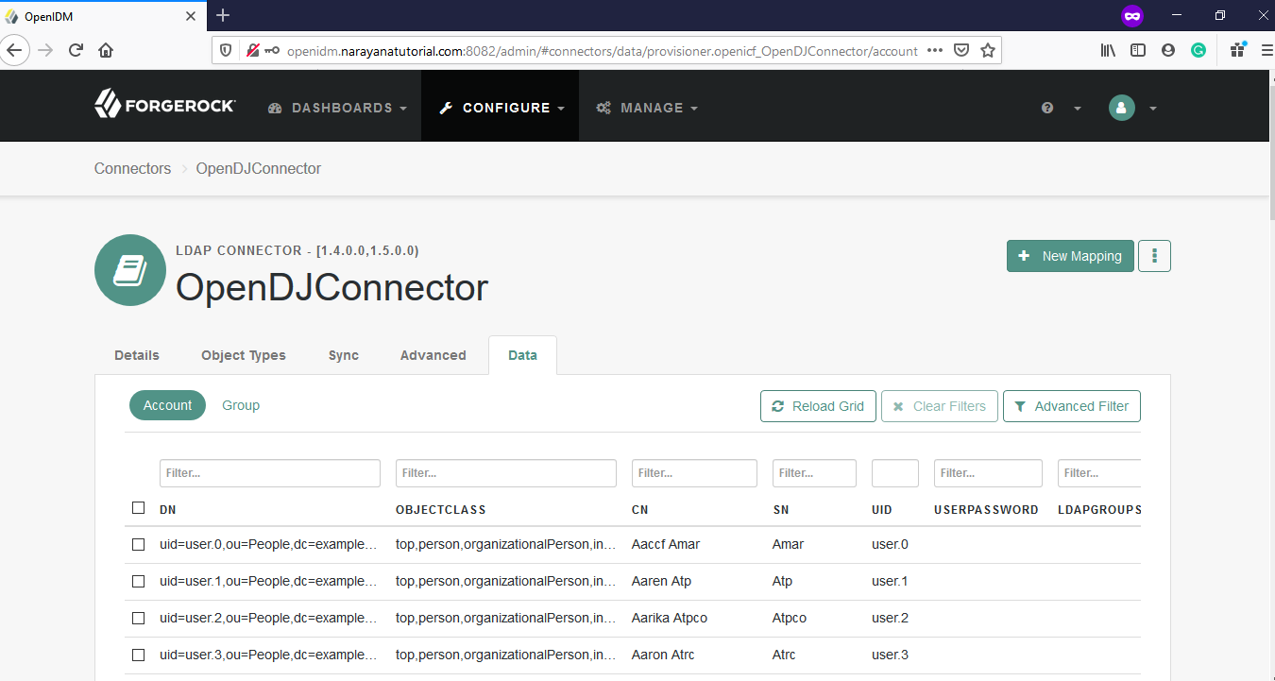Image resolution: width=1275 pixels, height=681 pixels.
Task: Select the Account object type pill
Action: 167,405
